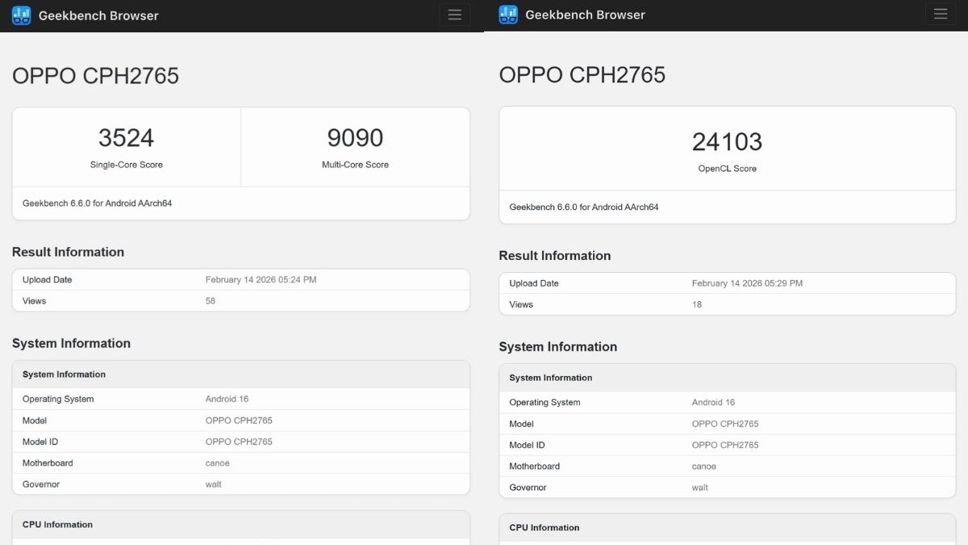This screenshot has height=545, width=968.
Task: Click Geekbench Browser title above single-core result
Action: click(x=98, y=15)
